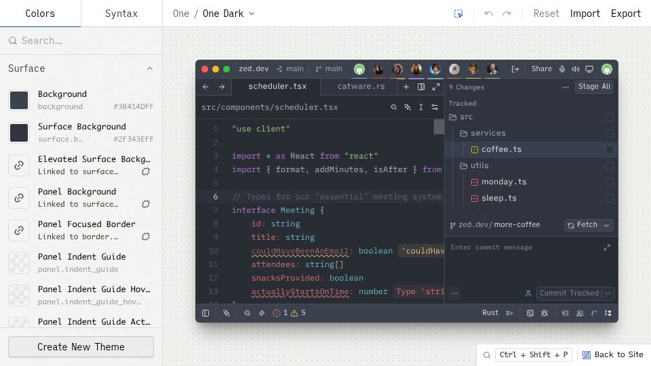Go back using the editor left arrow
This screenshot has width=651, height=366.
pyautogui.click(x=205, y=87)
